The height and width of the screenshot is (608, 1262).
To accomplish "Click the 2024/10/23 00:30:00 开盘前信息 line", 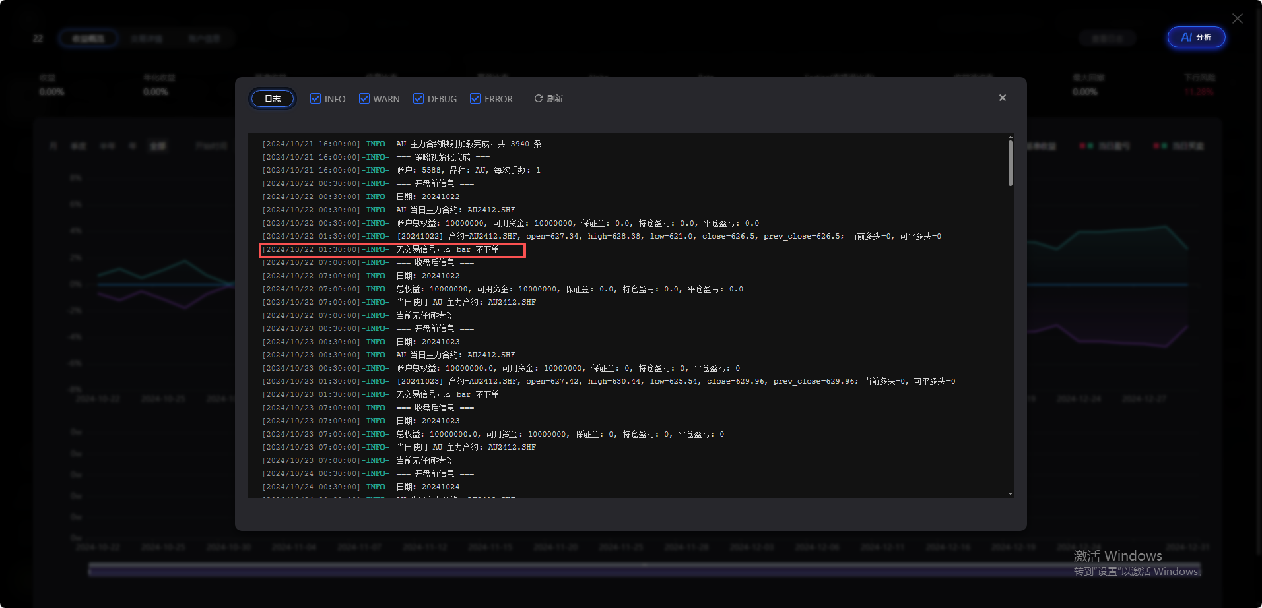I will tap(368, 328).
